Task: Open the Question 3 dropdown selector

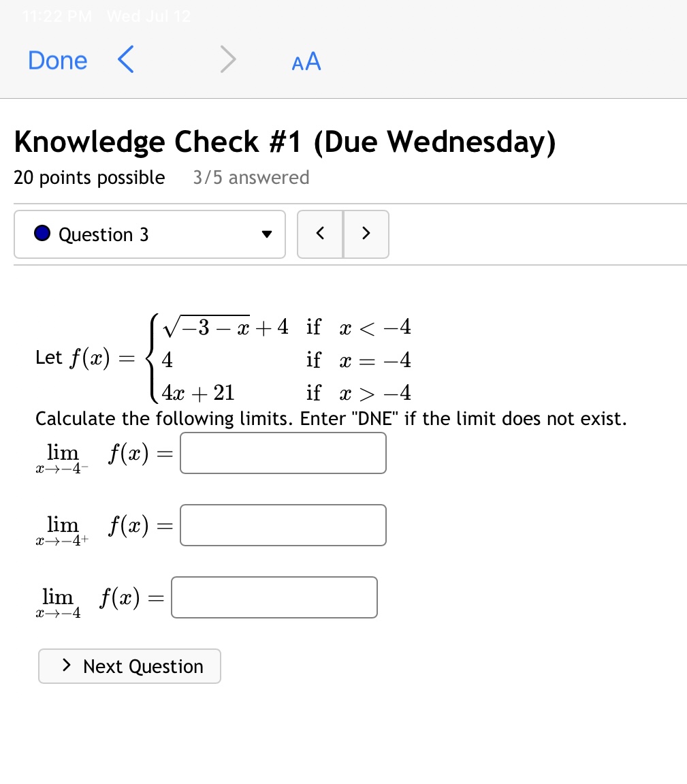Action: [149, 234]
